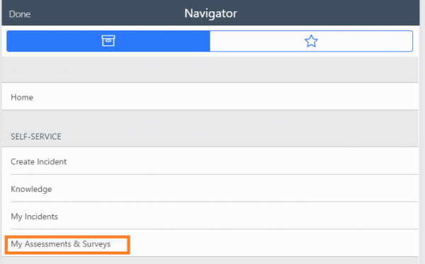
Task: Click the Done button in the header
Action: click(20, 14)
